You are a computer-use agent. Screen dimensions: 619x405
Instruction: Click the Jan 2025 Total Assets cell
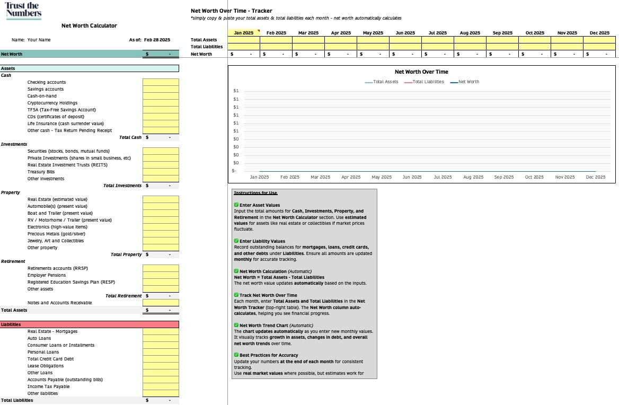(x=244, y=40)
